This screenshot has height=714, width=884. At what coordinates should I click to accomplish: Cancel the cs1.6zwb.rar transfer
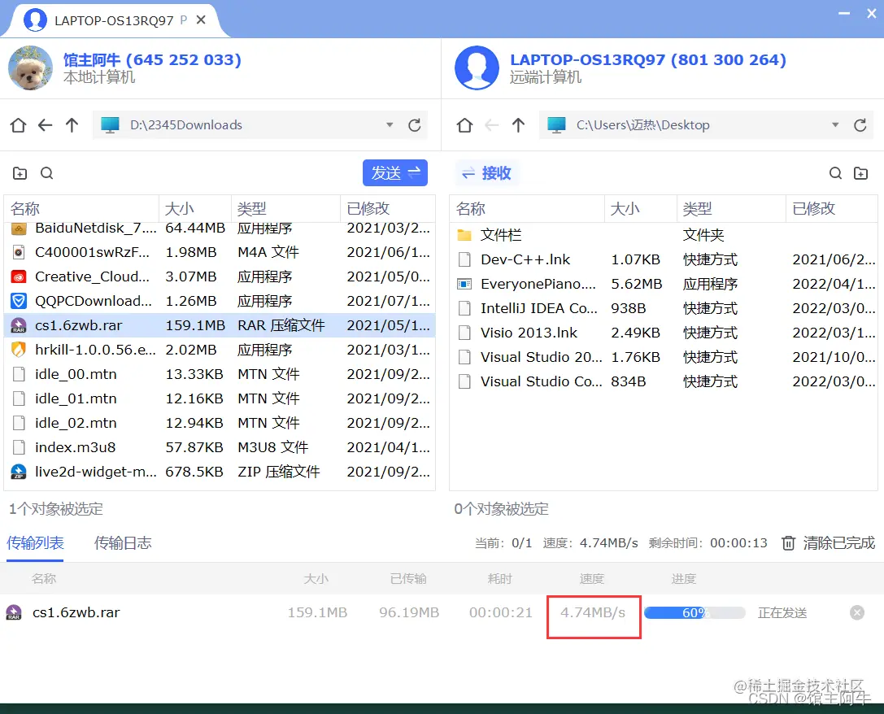tap(857, 612)
